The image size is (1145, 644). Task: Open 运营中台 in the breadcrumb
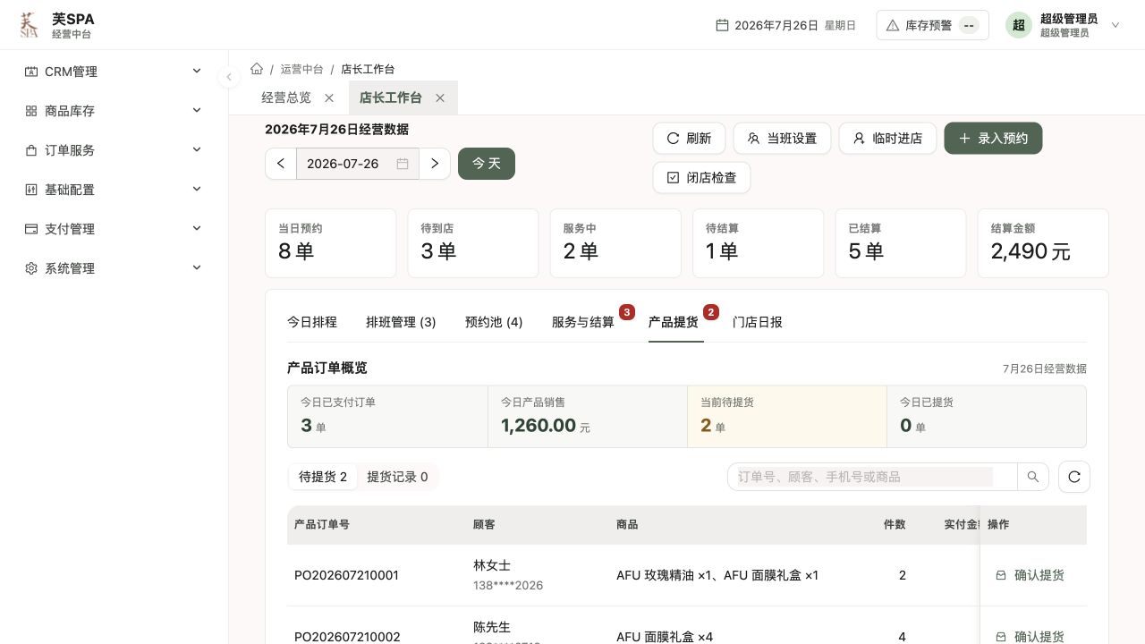[x=301, y=69]
